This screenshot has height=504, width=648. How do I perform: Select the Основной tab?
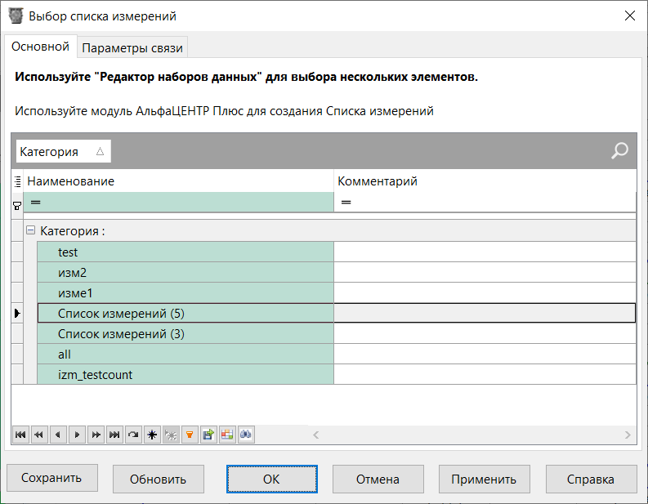point(41,47)
